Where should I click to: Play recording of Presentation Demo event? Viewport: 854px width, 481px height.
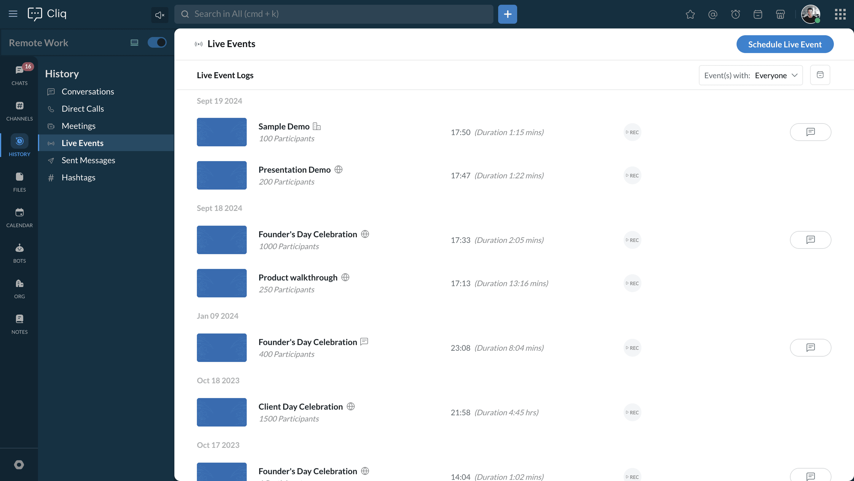pos(632,175)
